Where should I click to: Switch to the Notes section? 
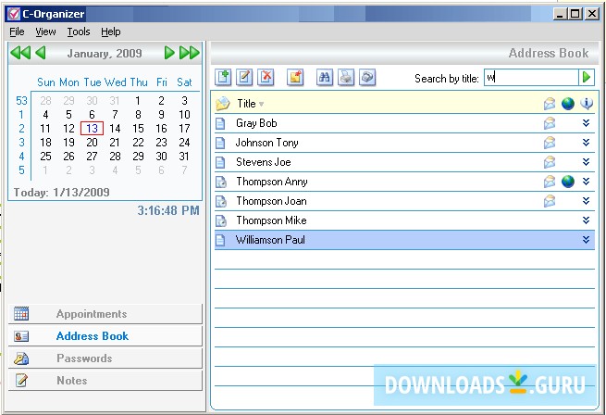tap(105, 381)
